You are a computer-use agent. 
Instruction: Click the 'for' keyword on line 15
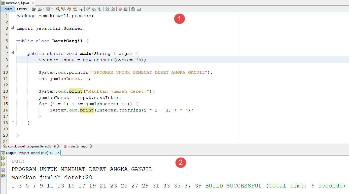43,104
